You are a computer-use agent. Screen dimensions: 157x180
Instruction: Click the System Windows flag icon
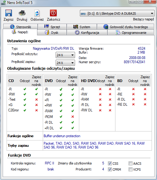(x=76, y=27)
